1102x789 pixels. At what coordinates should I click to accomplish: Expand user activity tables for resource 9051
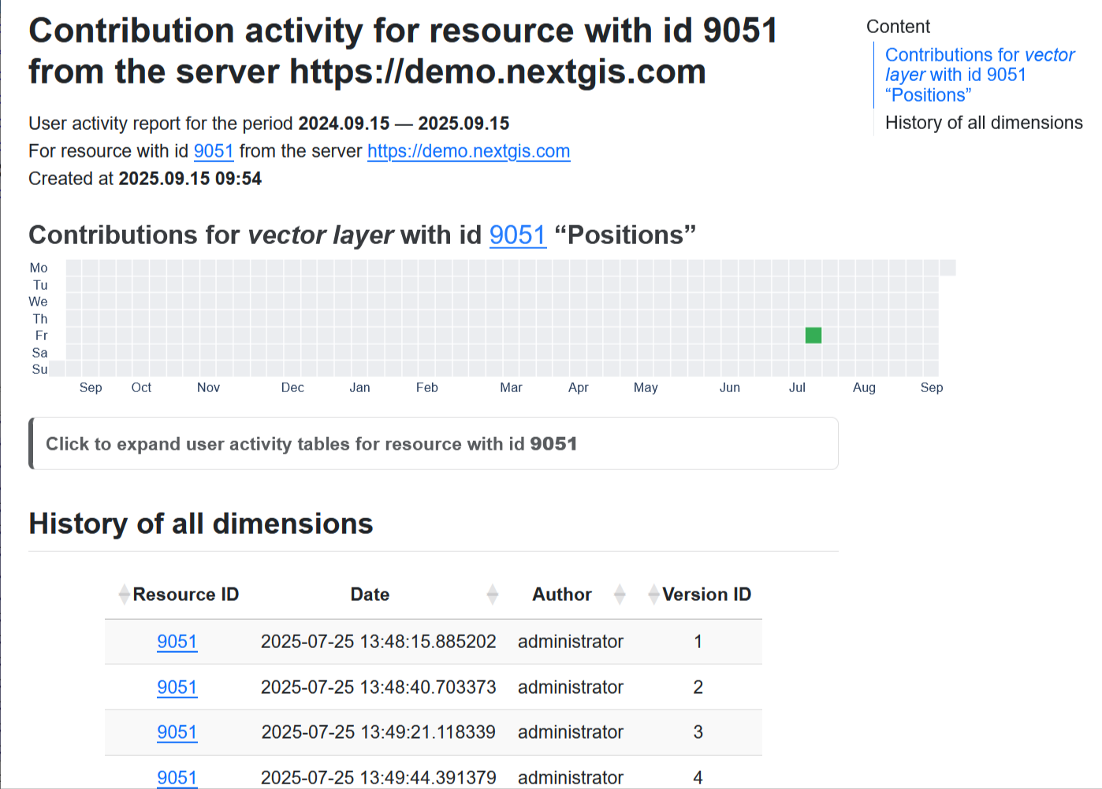tap(311, 444)
